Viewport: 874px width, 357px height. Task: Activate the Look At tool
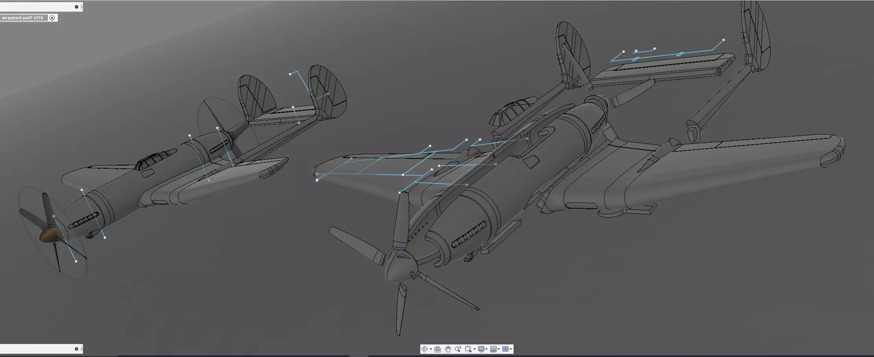tap(438, 349)
